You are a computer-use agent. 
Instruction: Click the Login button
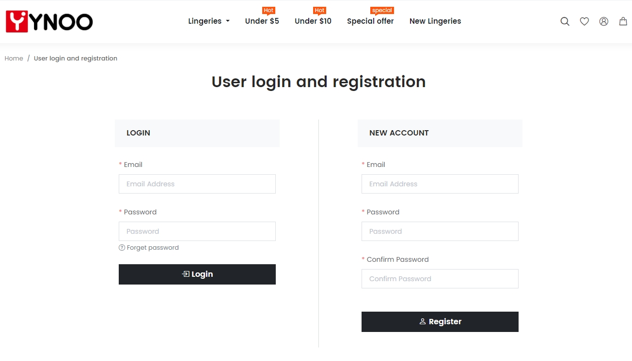tap(197, 274)
